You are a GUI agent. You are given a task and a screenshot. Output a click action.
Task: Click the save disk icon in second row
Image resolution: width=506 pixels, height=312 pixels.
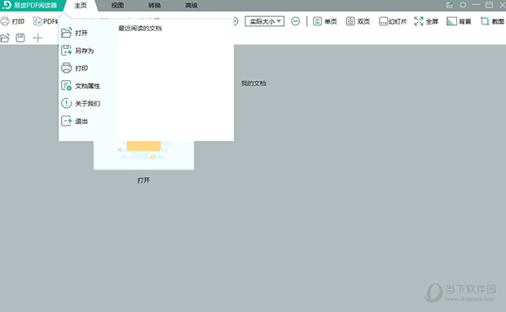[x=20, y=38]
